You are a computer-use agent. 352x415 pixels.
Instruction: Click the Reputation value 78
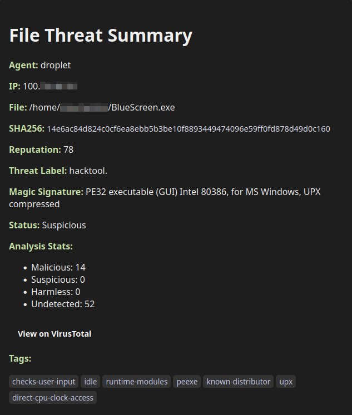(68, 149)
